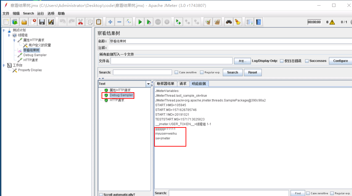Click the Copy toolbar icon
The width and height of the screenshot is (352, 196).
90,22
